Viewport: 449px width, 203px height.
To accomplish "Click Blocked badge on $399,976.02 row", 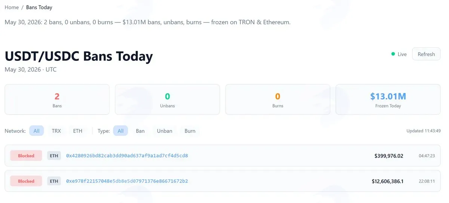I will [26, 156].
